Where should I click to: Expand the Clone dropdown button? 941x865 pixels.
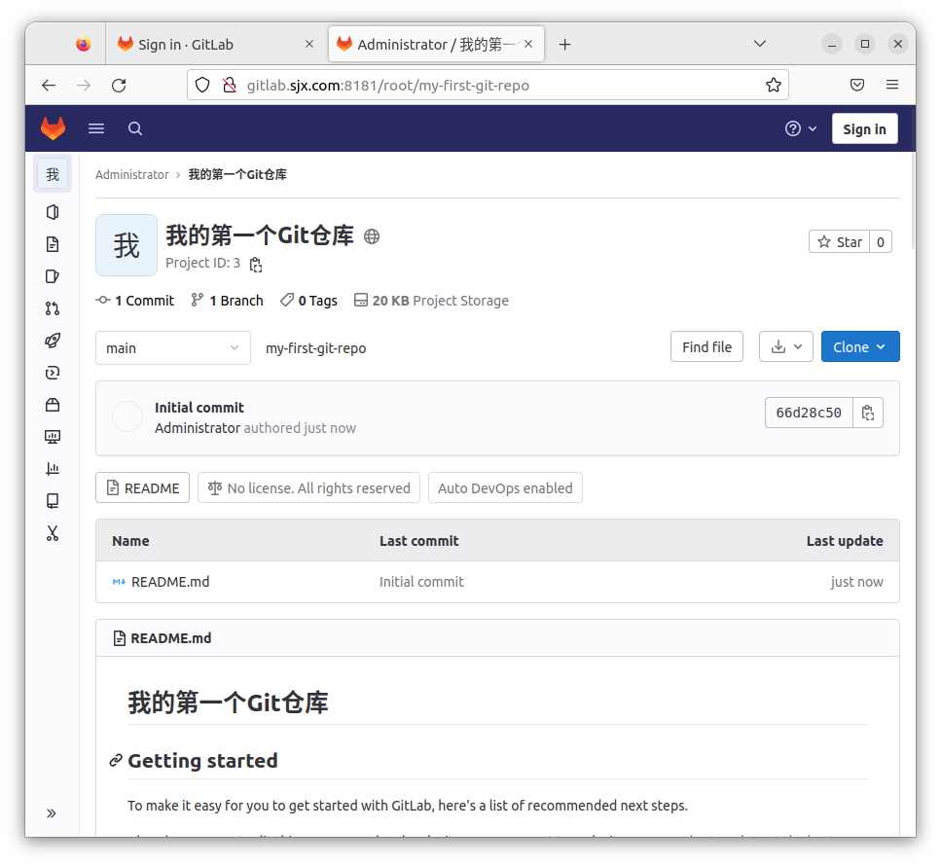[860, 346]
